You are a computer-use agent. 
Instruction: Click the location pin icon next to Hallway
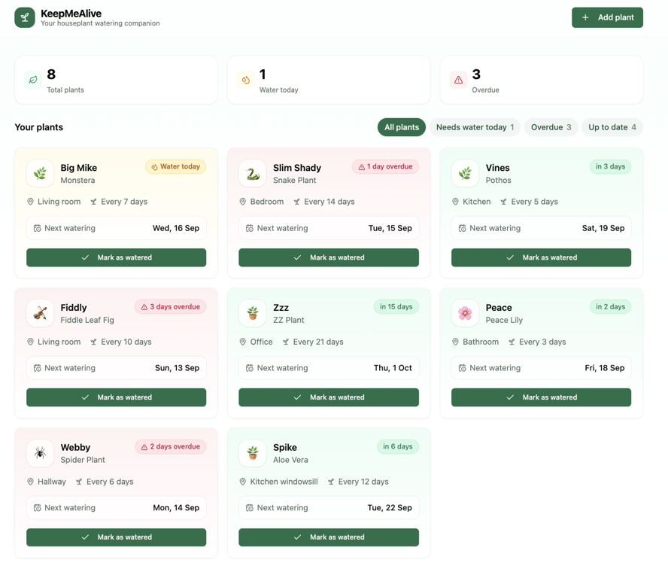(30, 482)
